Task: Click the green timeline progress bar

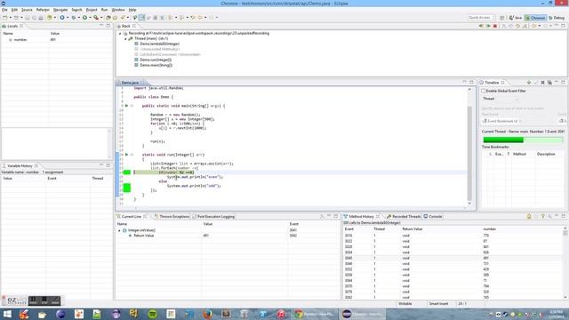Action: (523, 140)
